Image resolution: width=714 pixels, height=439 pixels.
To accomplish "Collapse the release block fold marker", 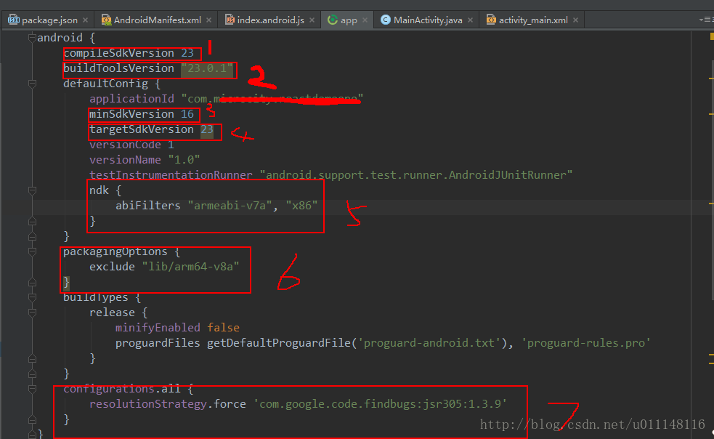I will point(32,313).
